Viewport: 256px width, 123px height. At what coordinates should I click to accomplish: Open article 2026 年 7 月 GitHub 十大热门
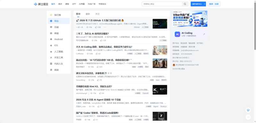click(100, 20)
